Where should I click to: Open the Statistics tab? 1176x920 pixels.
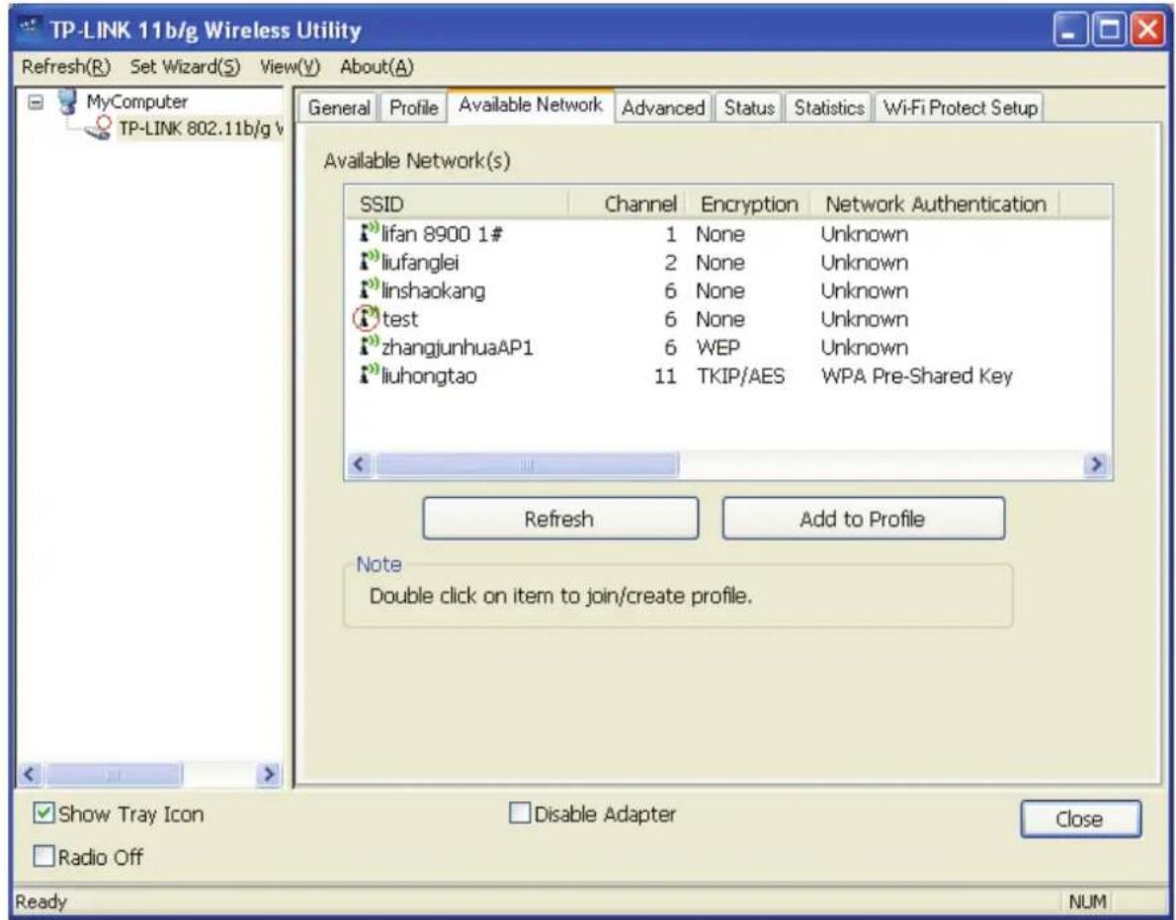click(829, 108)
